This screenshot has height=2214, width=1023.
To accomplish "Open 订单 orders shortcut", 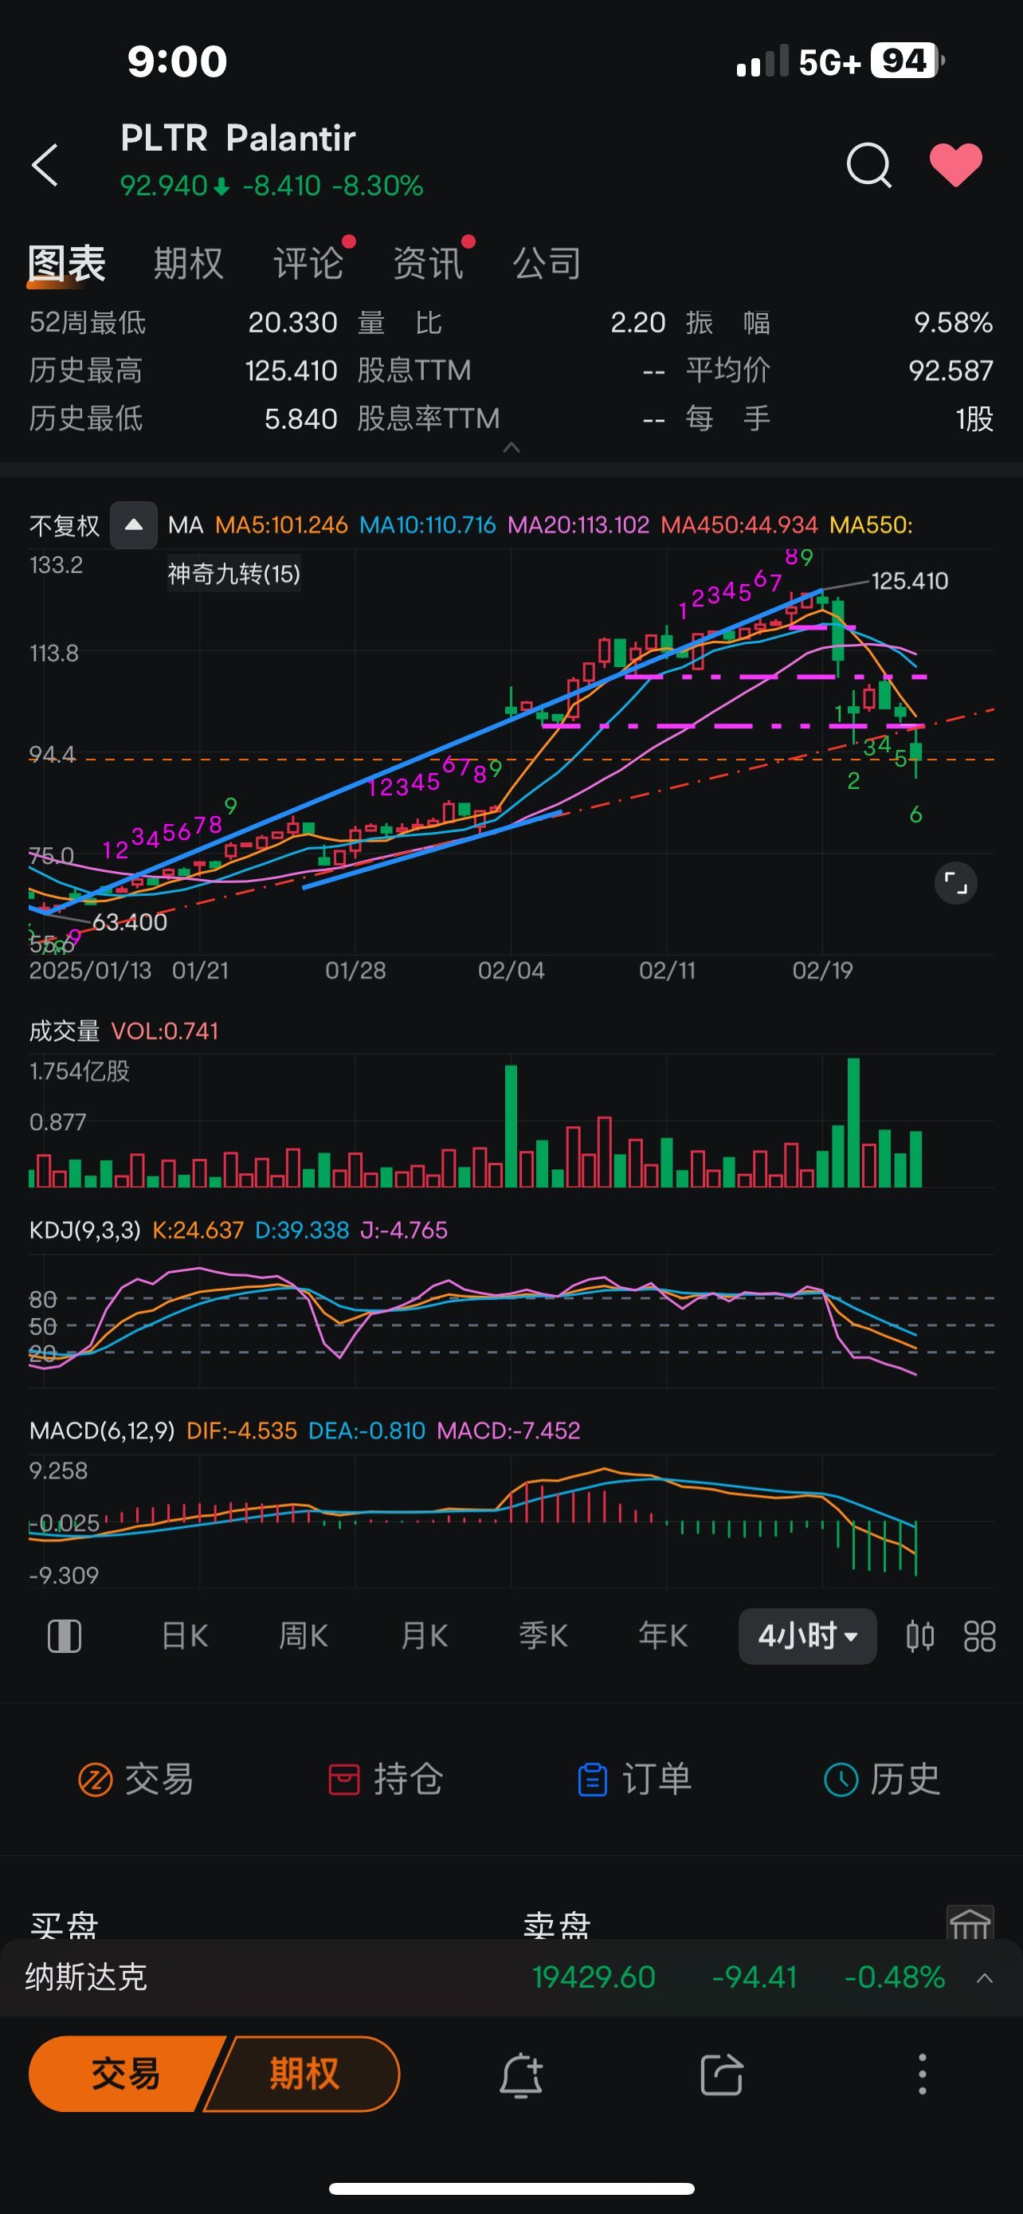I will [x=634, y=1779].
